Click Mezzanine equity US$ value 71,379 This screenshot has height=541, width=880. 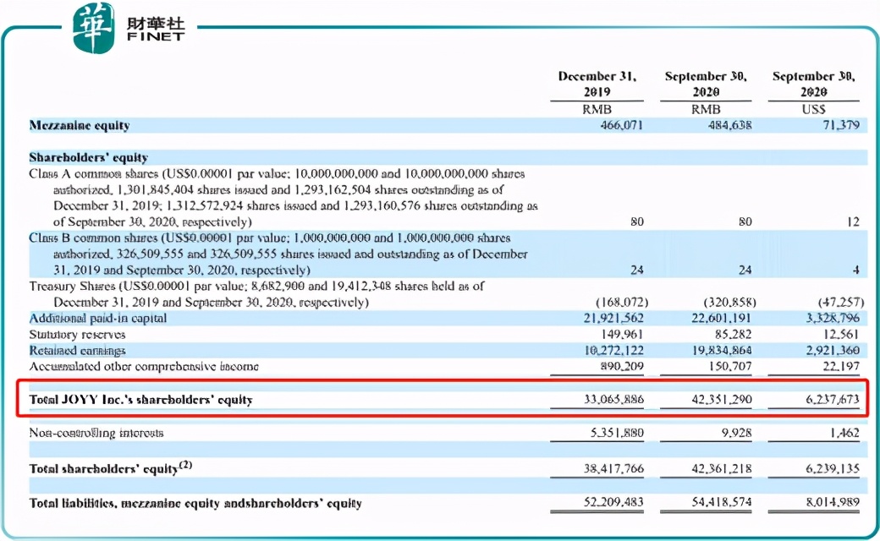841,125
